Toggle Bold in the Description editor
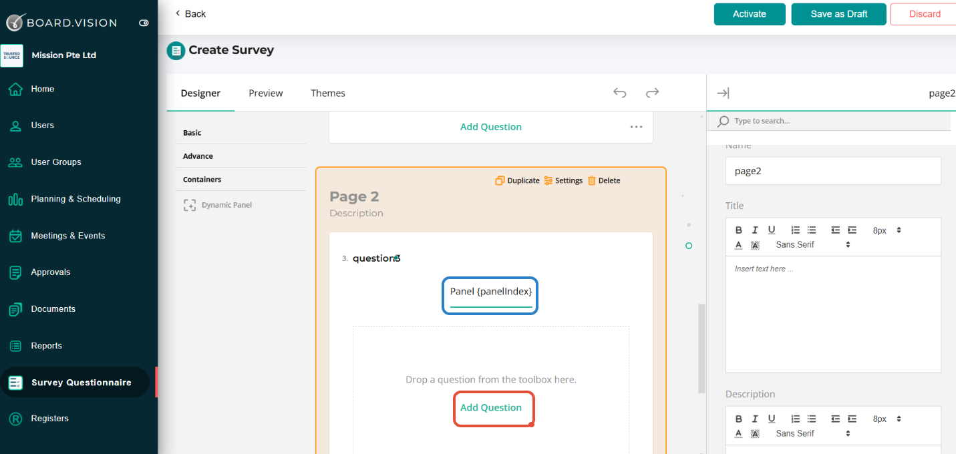This screenshot has width=956, height=454. 739,419
